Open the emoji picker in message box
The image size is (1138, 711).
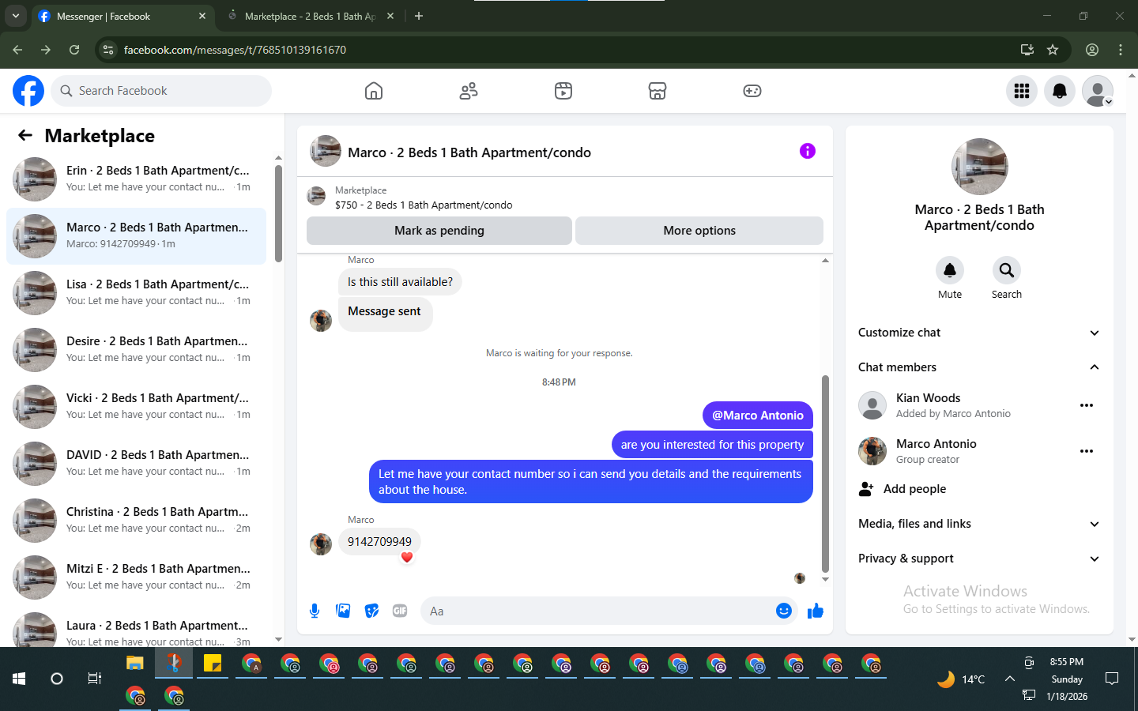pos(784,611)
